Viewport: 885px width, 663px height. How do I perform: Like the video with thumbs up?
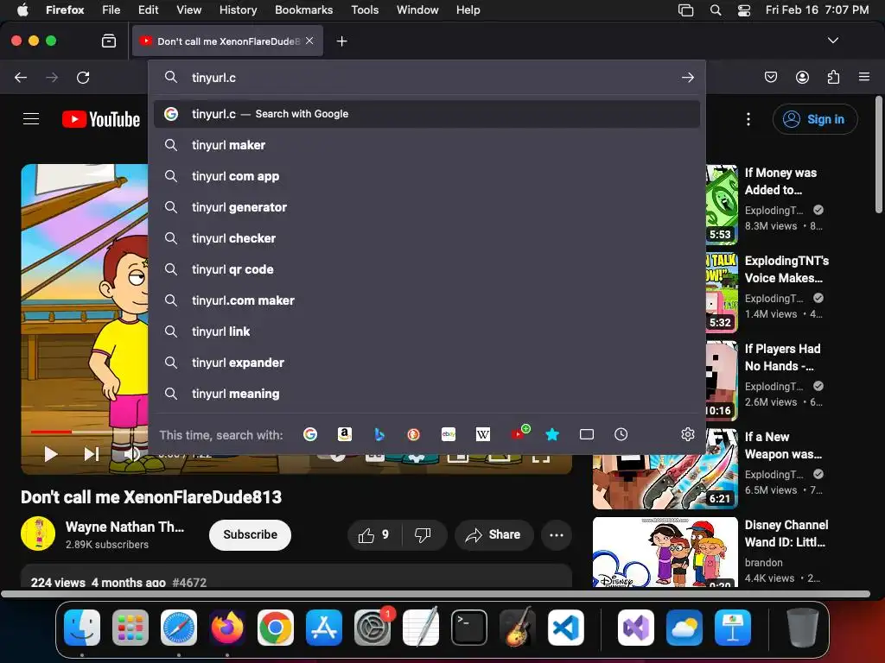374,534
